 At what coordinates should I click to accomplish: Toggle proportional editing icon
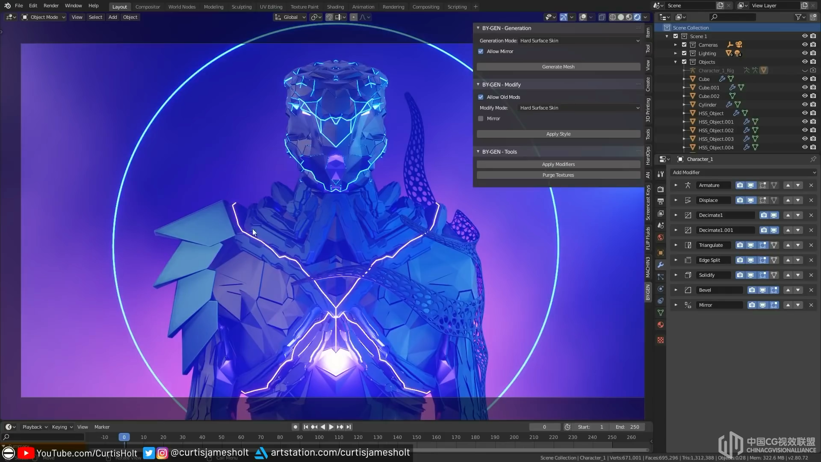354,17
